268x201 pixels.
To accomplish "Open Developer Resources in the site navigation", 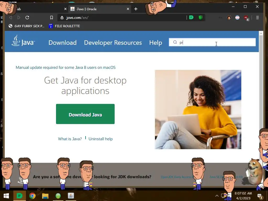I will click(113, 43).
